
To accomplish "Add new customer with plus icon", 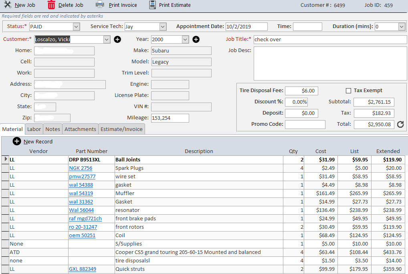I will (x=117, y=39).
